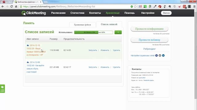Click recording icon beside 2014-12-10 entry
Viewport: 197px width, 110px height.
pyautogui.click(x=28, y=45)
